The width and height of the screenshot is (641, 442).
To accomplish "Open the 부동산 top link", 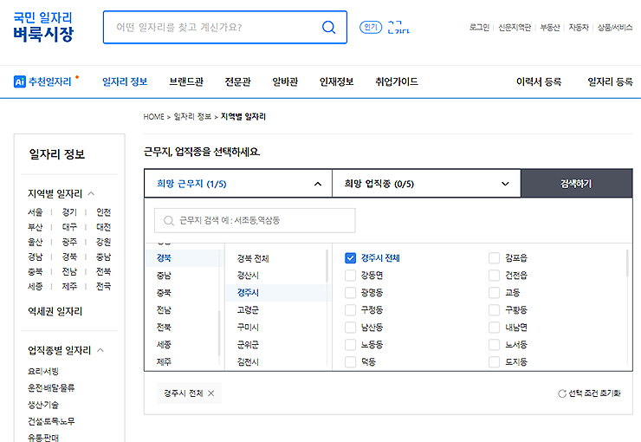I will 550,28.
